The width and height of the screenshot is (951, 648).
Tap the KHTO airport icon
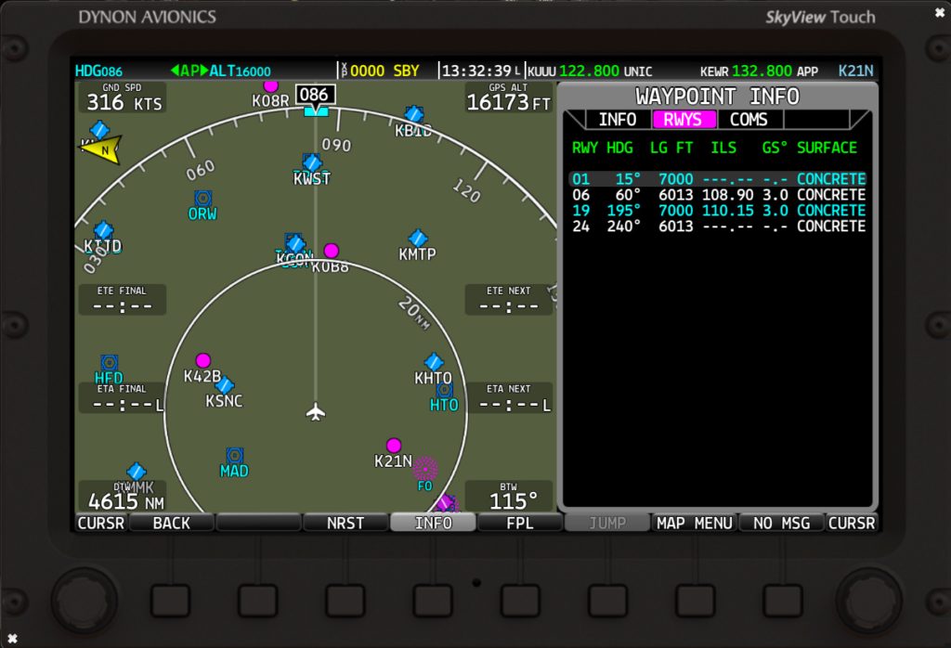tap(434, 362)
